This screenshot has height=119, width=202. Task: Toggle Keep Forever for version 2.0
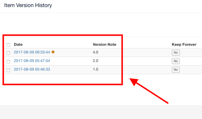(175, 61)
